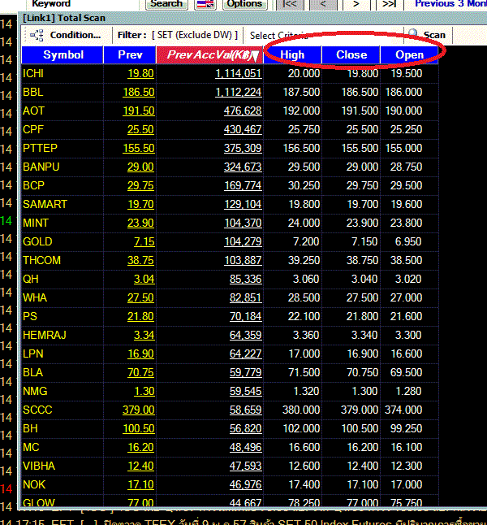This screenshot has height=525, width=487.
Task: Select the PS symbol
Action: coord(30,317)
